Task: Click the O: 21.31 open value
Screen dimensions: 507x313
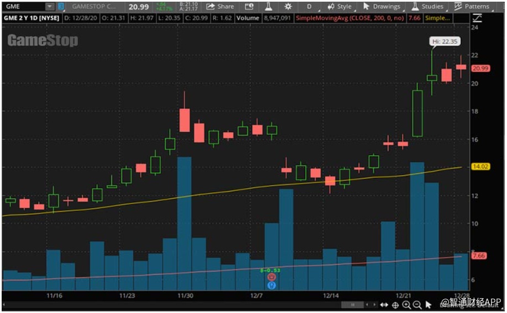Action: click(113, 18)
